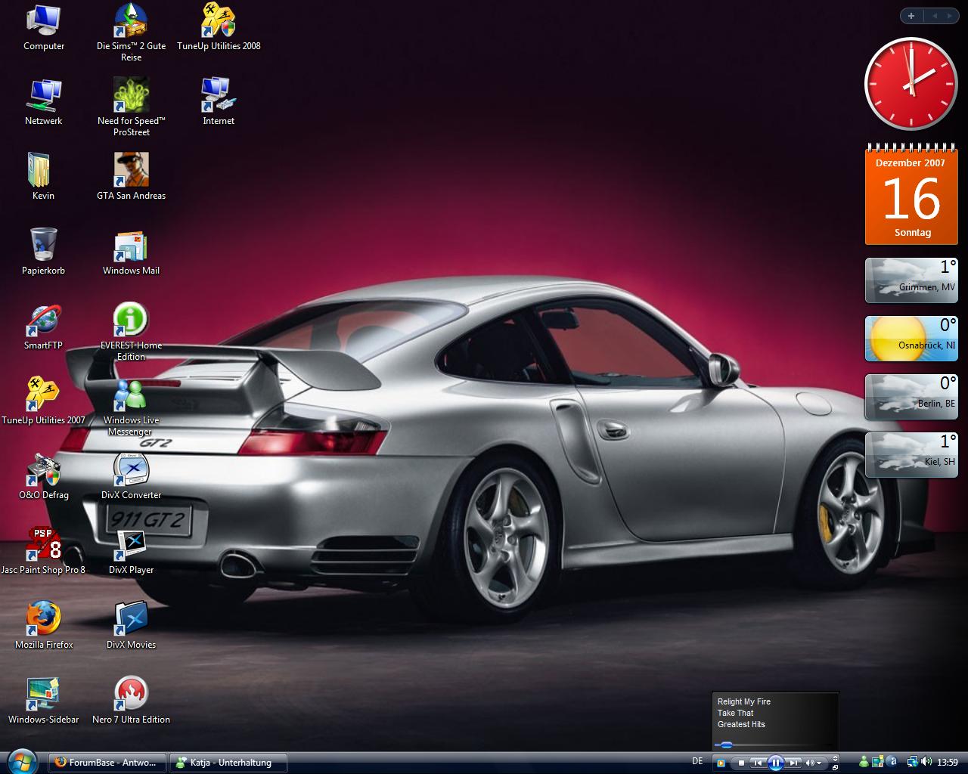Click the tray icon with letter a
The width and height of the screenshot is (968, 774).
click(892, 762)
